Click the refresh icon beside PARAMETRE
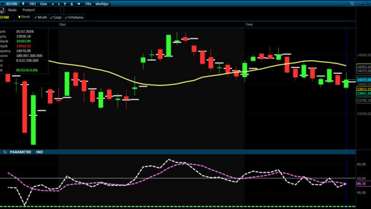Image resolution: width=371 pixels, height=209 pixels. click(x=5, y=152)
